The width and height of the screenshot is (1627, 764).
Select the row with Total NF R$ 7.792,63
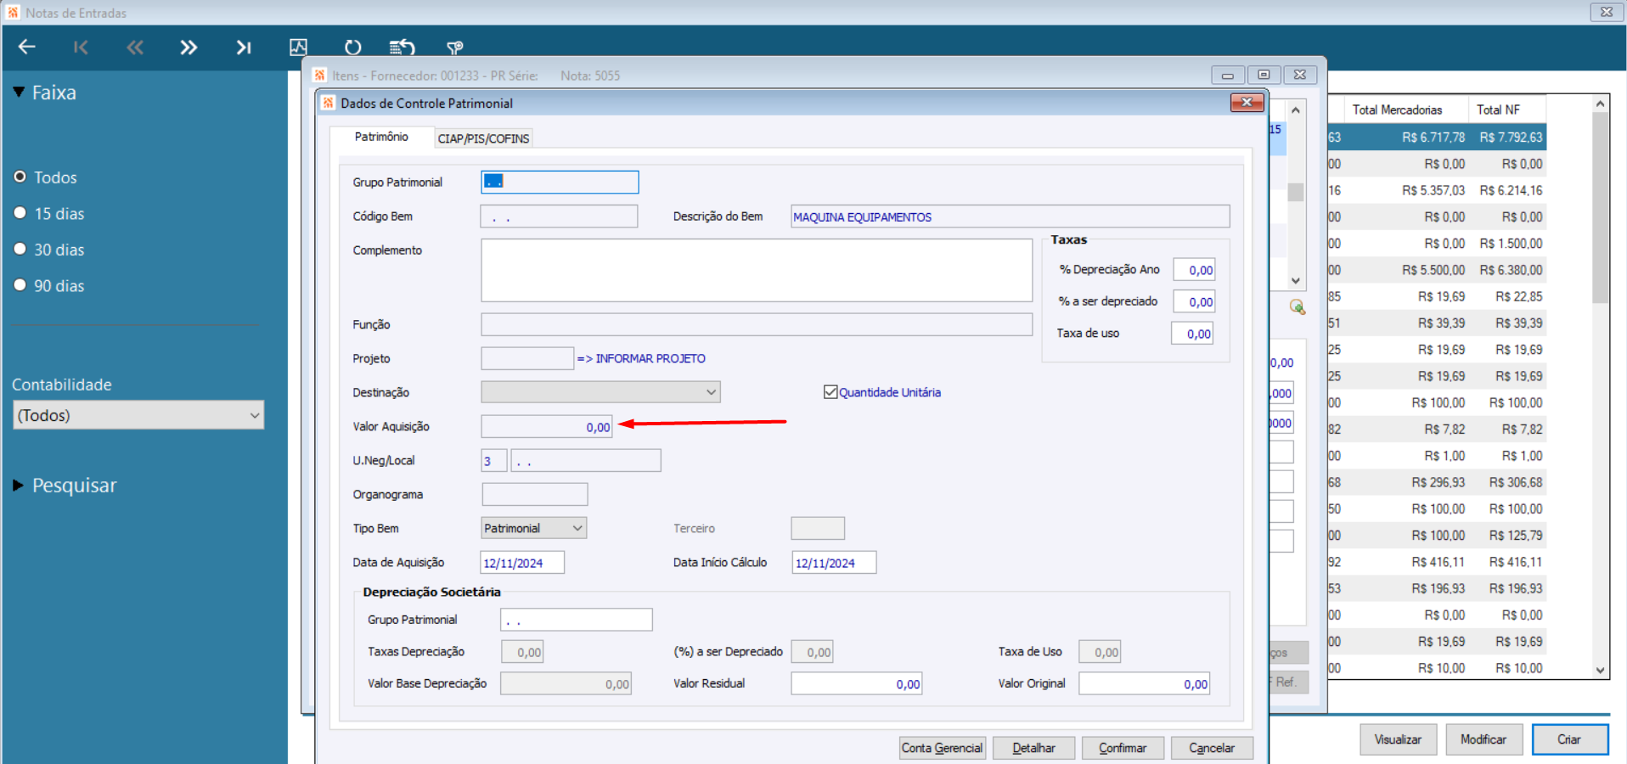coord(1437,137)
